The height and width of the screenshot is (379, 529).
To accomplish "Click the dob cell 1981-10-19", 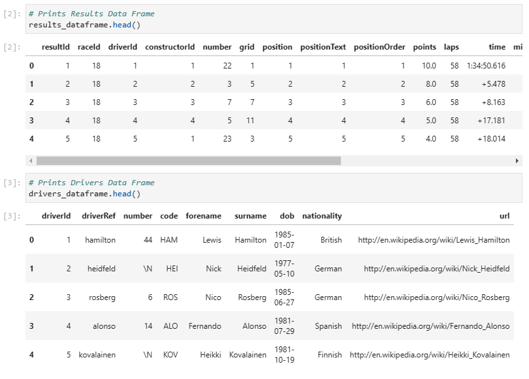I will click(x=284, y=355).
